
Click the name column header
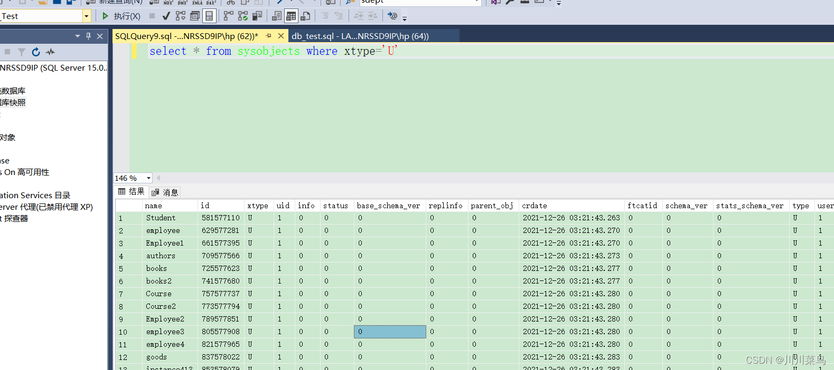coord(170,206)
